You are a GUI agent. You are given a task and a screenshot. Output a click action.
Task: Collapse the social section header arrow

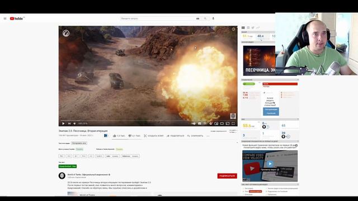click(x=298, y=80)
